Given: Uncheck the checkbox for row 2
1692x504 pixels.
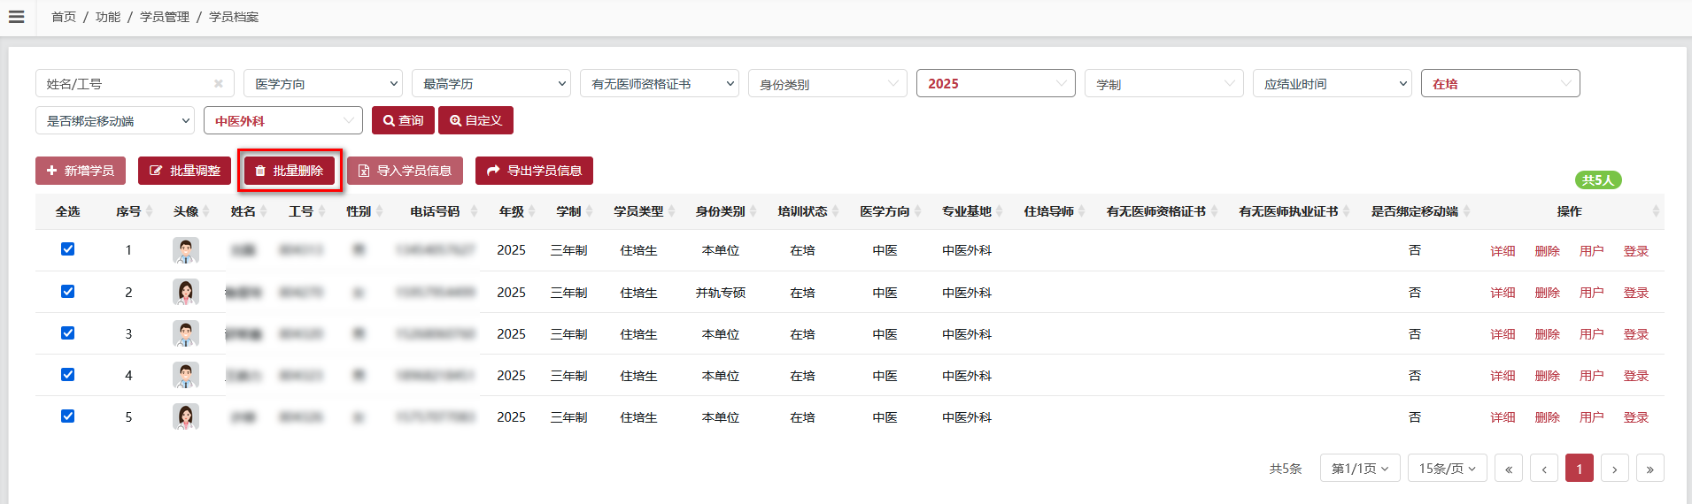Looking at the screenshot, I should (x=67, y=292).
